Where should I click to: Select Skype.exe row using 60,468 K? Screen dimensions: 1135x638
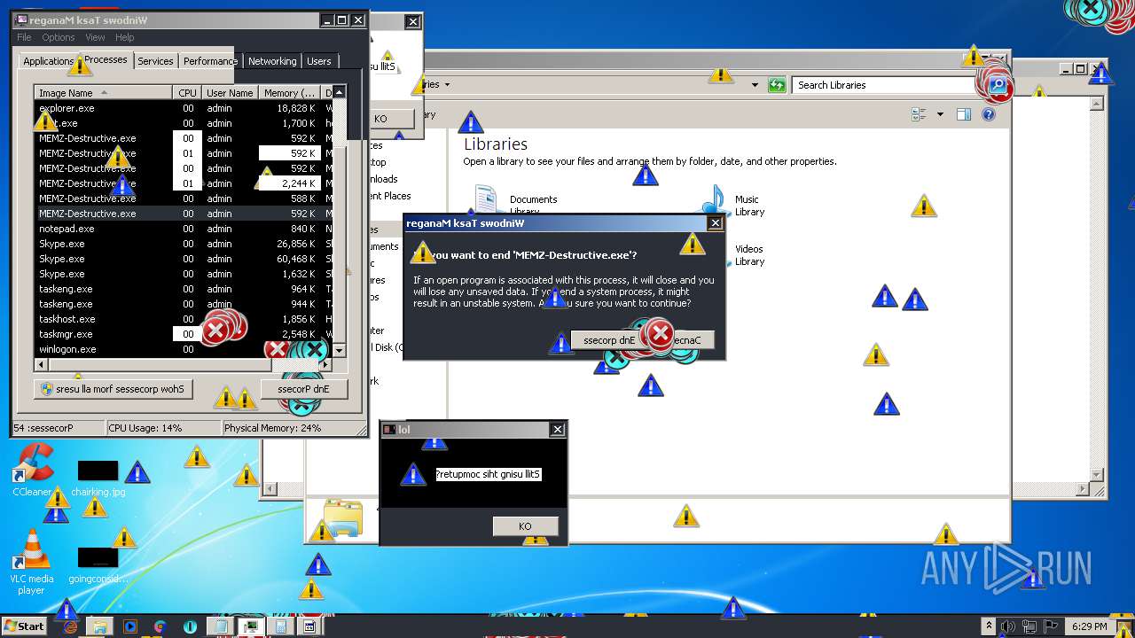click(184, 259)
